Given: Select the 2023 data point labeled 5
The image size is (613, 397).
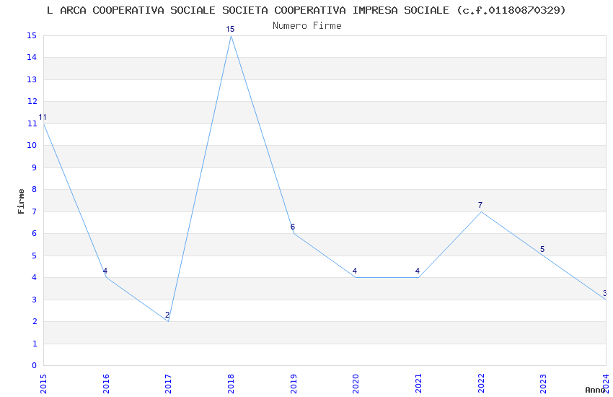Looking at the screenshot, I should pyautogui.click(x=544, y=256).
